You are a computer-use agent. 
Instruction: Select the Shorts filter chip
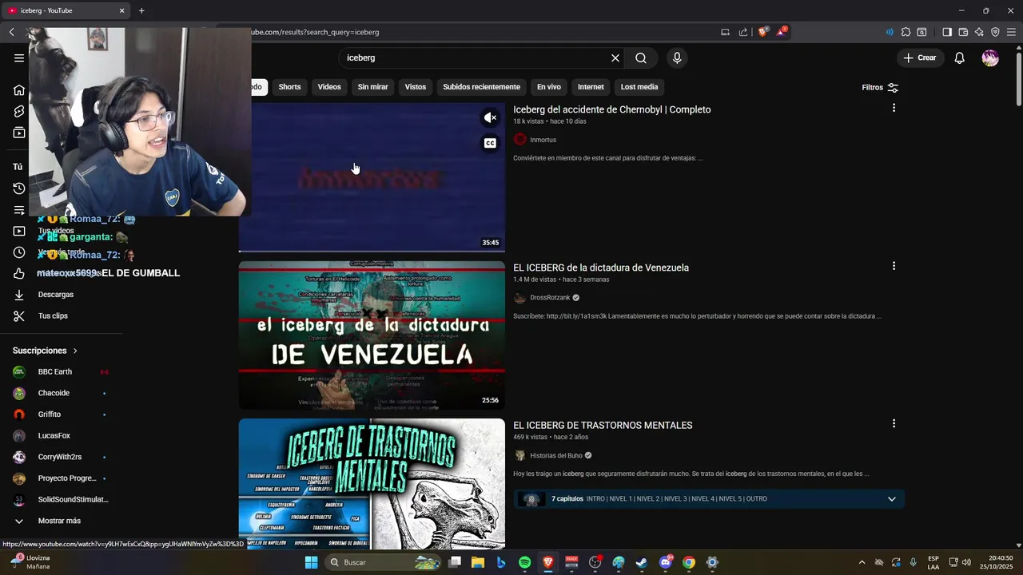pyautogui.click(x=289, y=87)
